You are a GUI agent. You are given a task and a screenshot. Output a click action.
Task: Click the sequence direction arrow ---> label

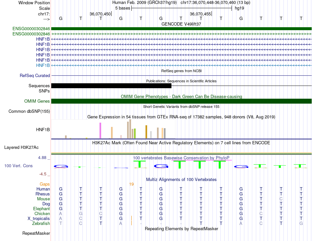pos(46,19)
